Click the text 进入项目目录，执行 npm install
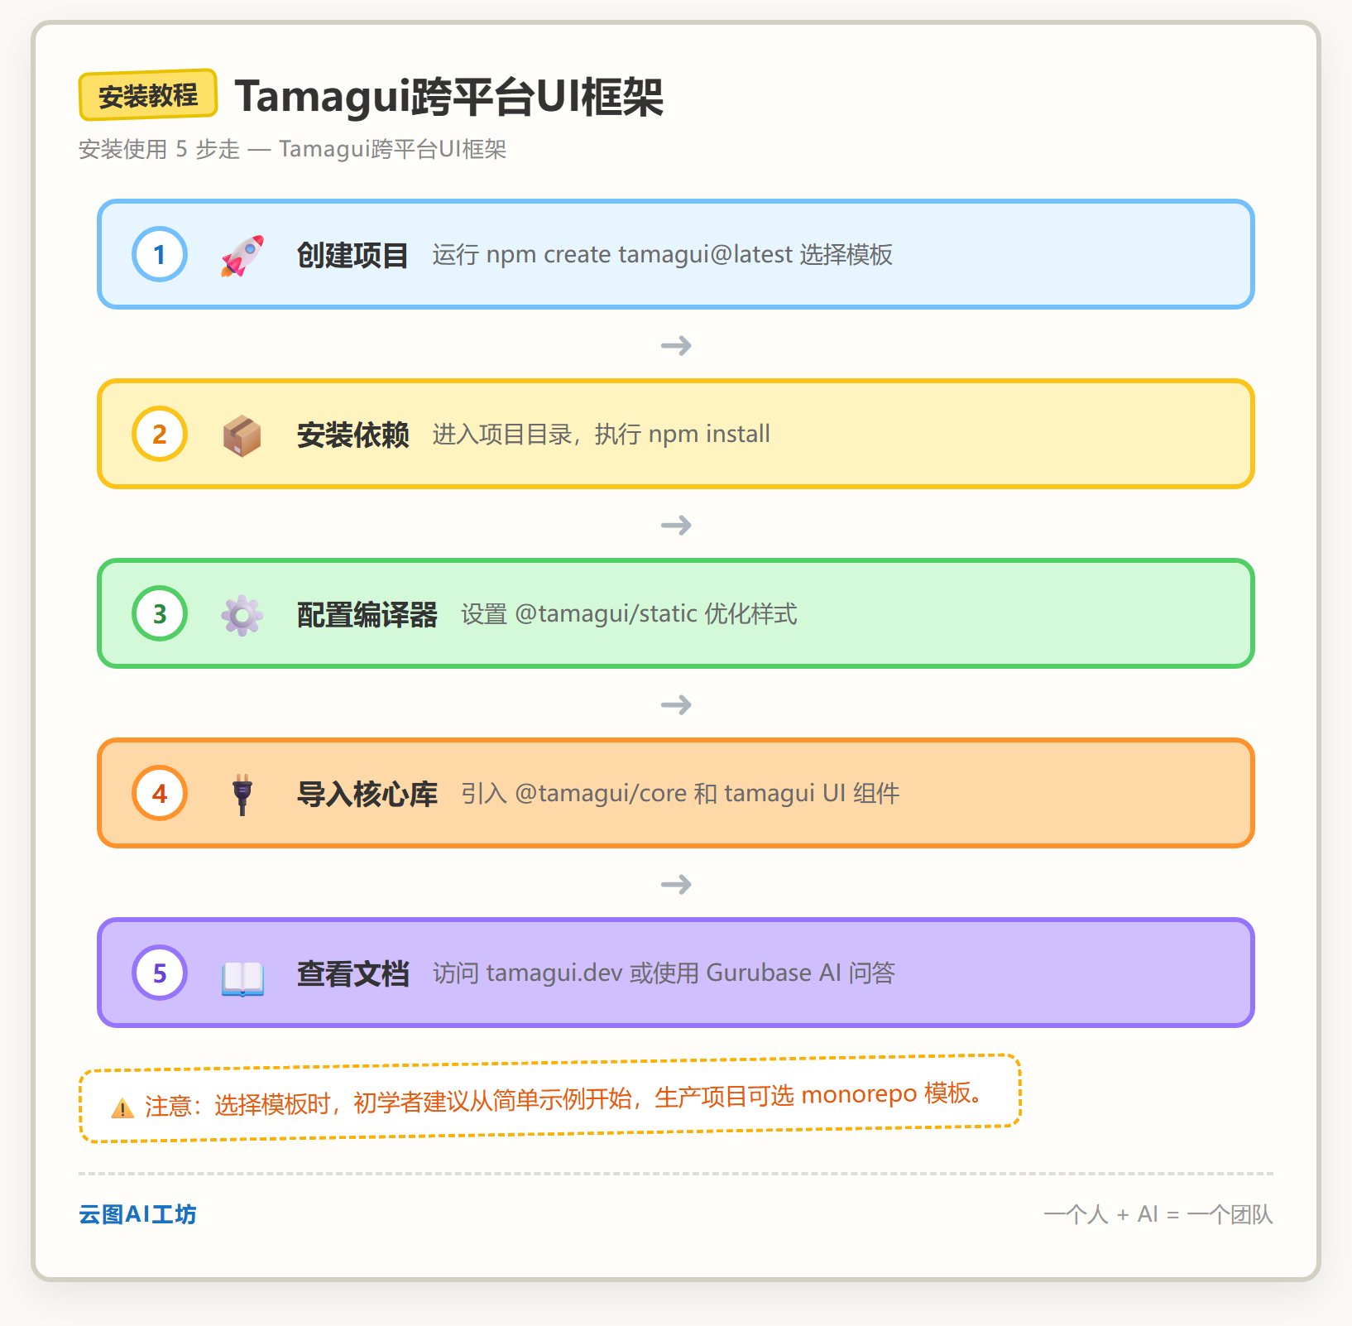The height and width of the screenshot is (1326, 1352). point(602,434)
